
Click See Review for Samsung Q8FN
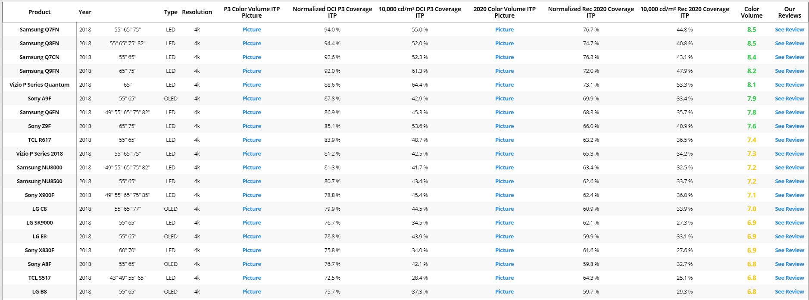[789, 44]
